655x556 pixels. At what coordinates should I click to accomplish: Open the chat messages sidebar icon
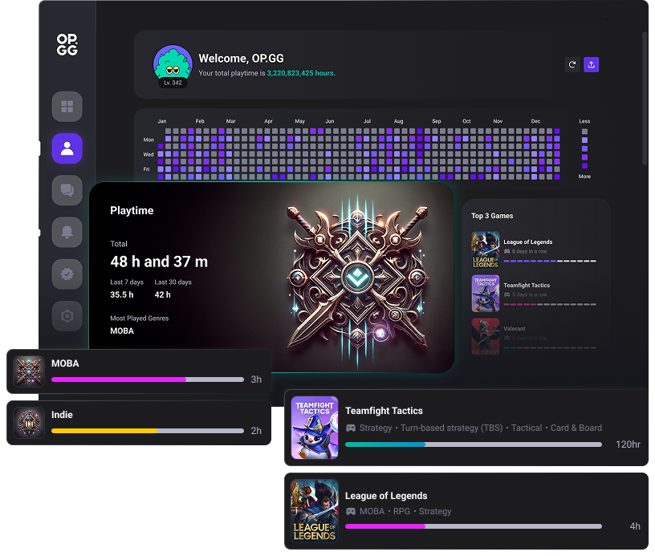point(67,190)
